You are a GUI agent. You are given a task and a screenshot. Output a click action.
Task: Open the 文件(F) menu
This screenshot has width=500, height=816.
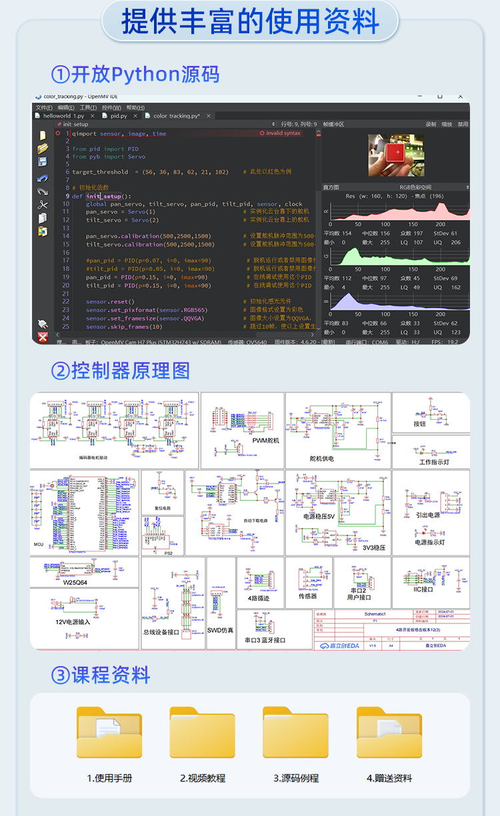44,107
